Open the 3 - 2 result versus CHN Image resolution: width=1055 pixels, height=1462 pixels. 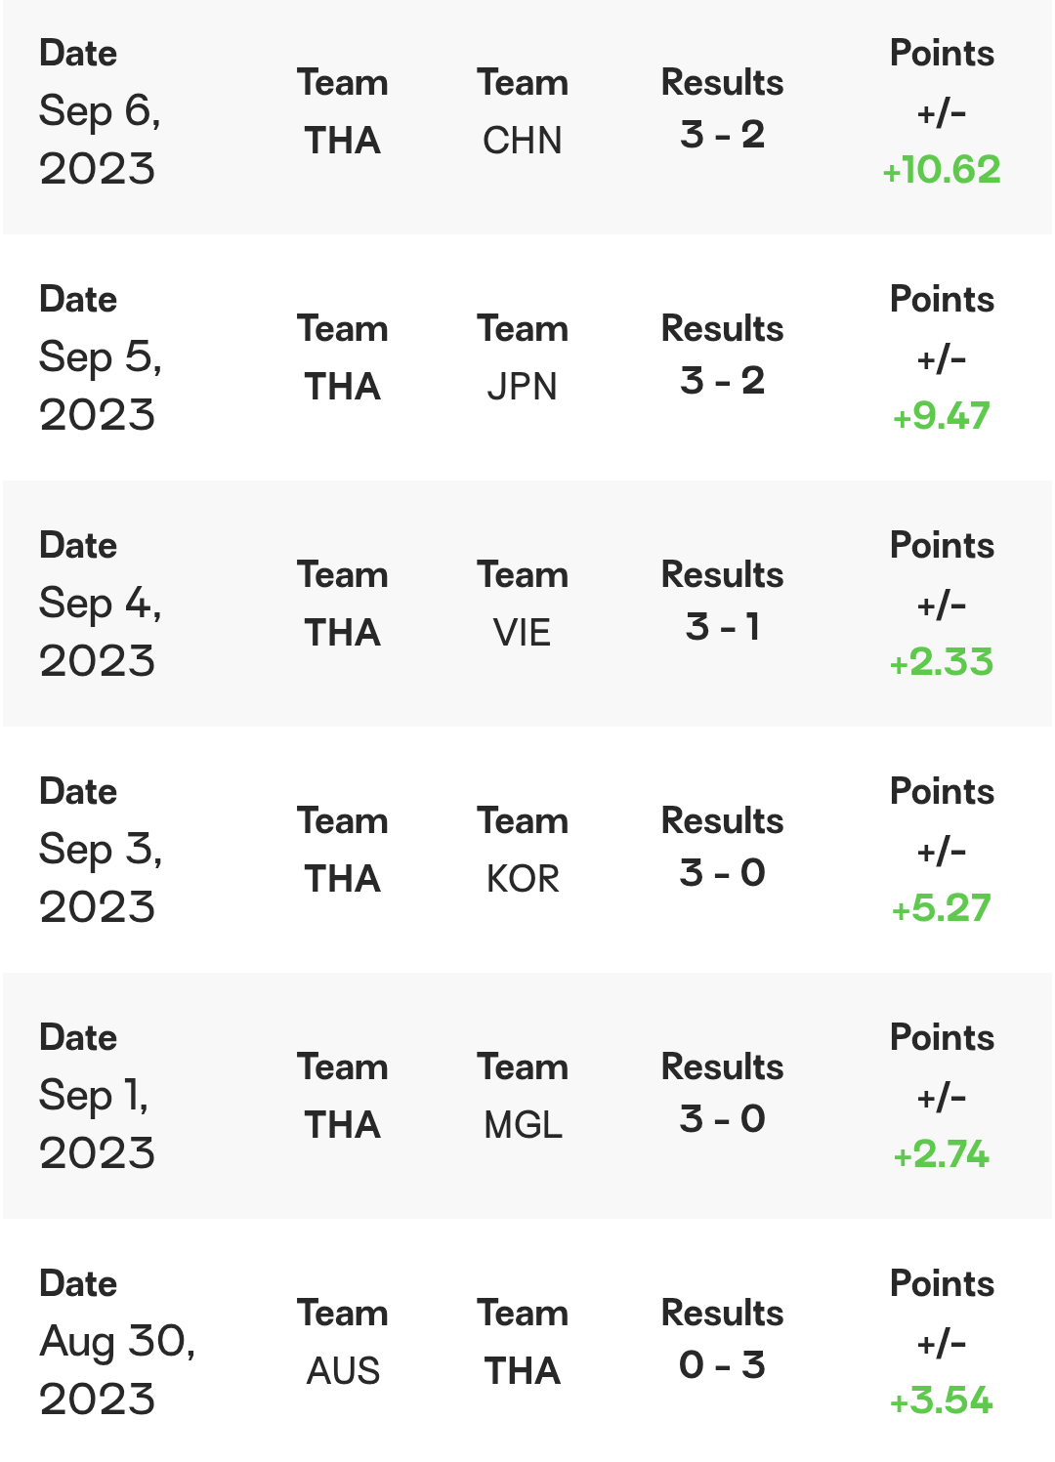pyautogui.click(x=722, y=135)
